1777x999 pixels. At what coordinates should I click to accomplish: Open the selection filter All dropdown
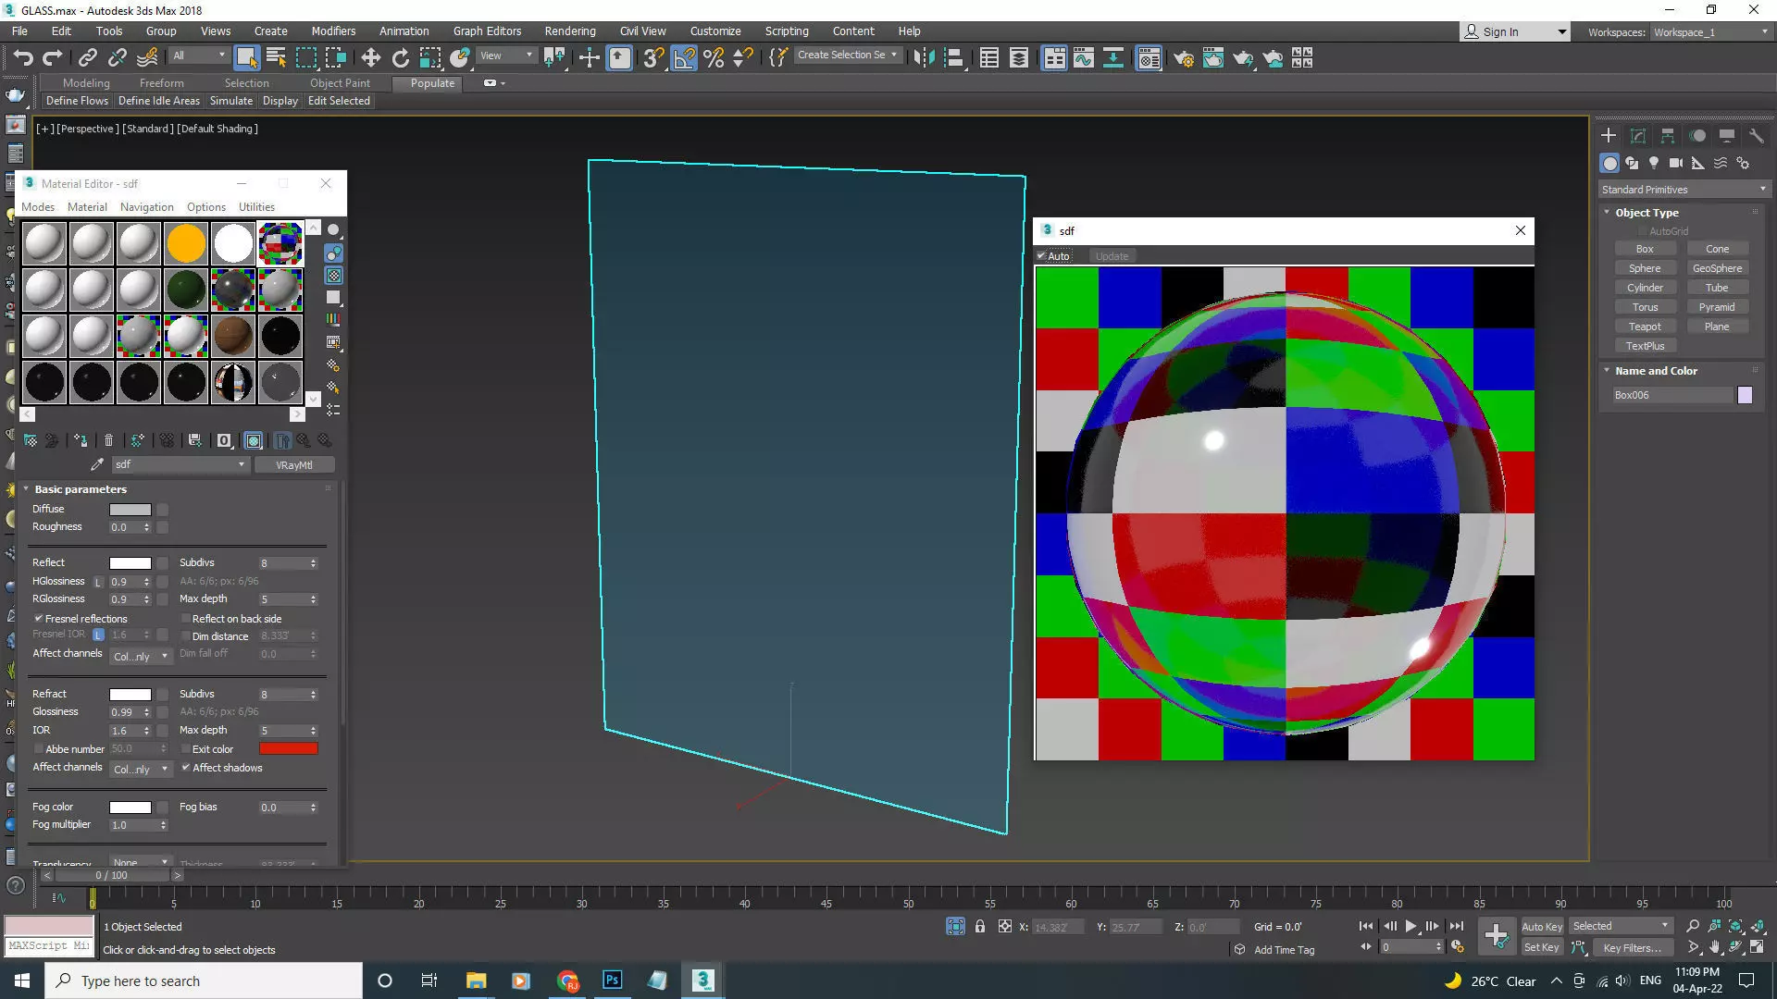click(x=199, y=55)
